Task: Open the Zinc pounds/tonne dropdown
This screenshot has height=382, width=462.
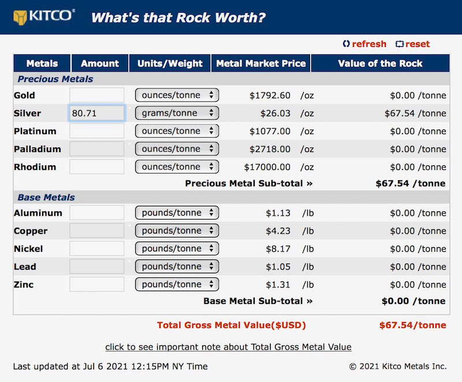Action: (177, 284)
